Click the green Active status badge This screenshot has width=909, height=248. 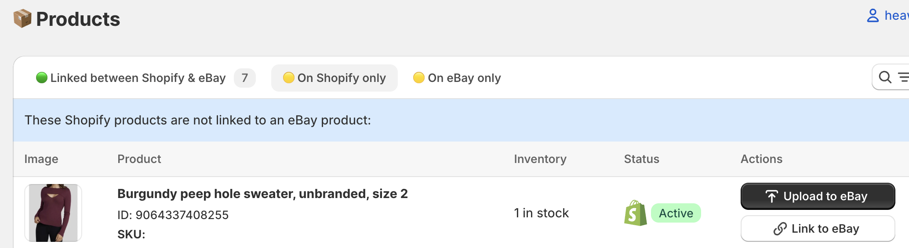676,213
